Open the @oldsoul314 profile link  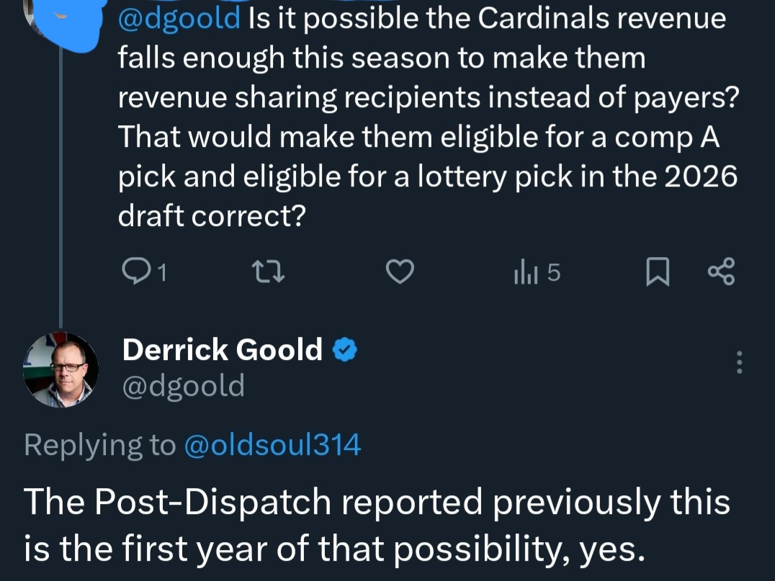272,445
